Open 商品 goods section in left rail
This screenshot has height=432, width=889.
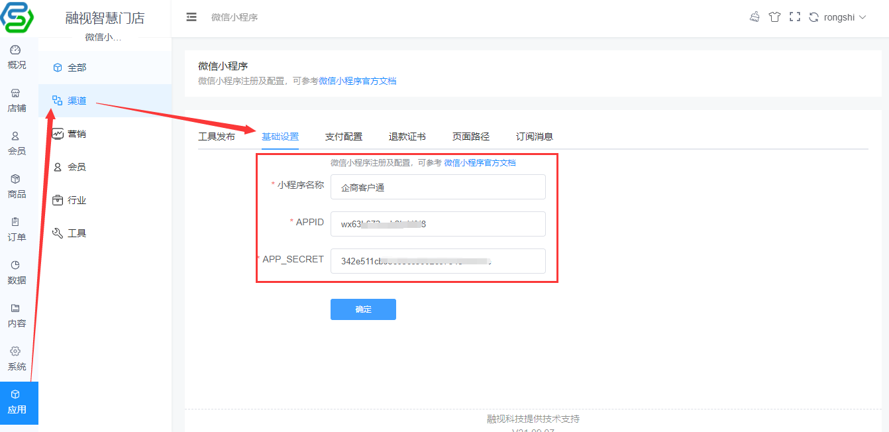[x=17, y=186]
